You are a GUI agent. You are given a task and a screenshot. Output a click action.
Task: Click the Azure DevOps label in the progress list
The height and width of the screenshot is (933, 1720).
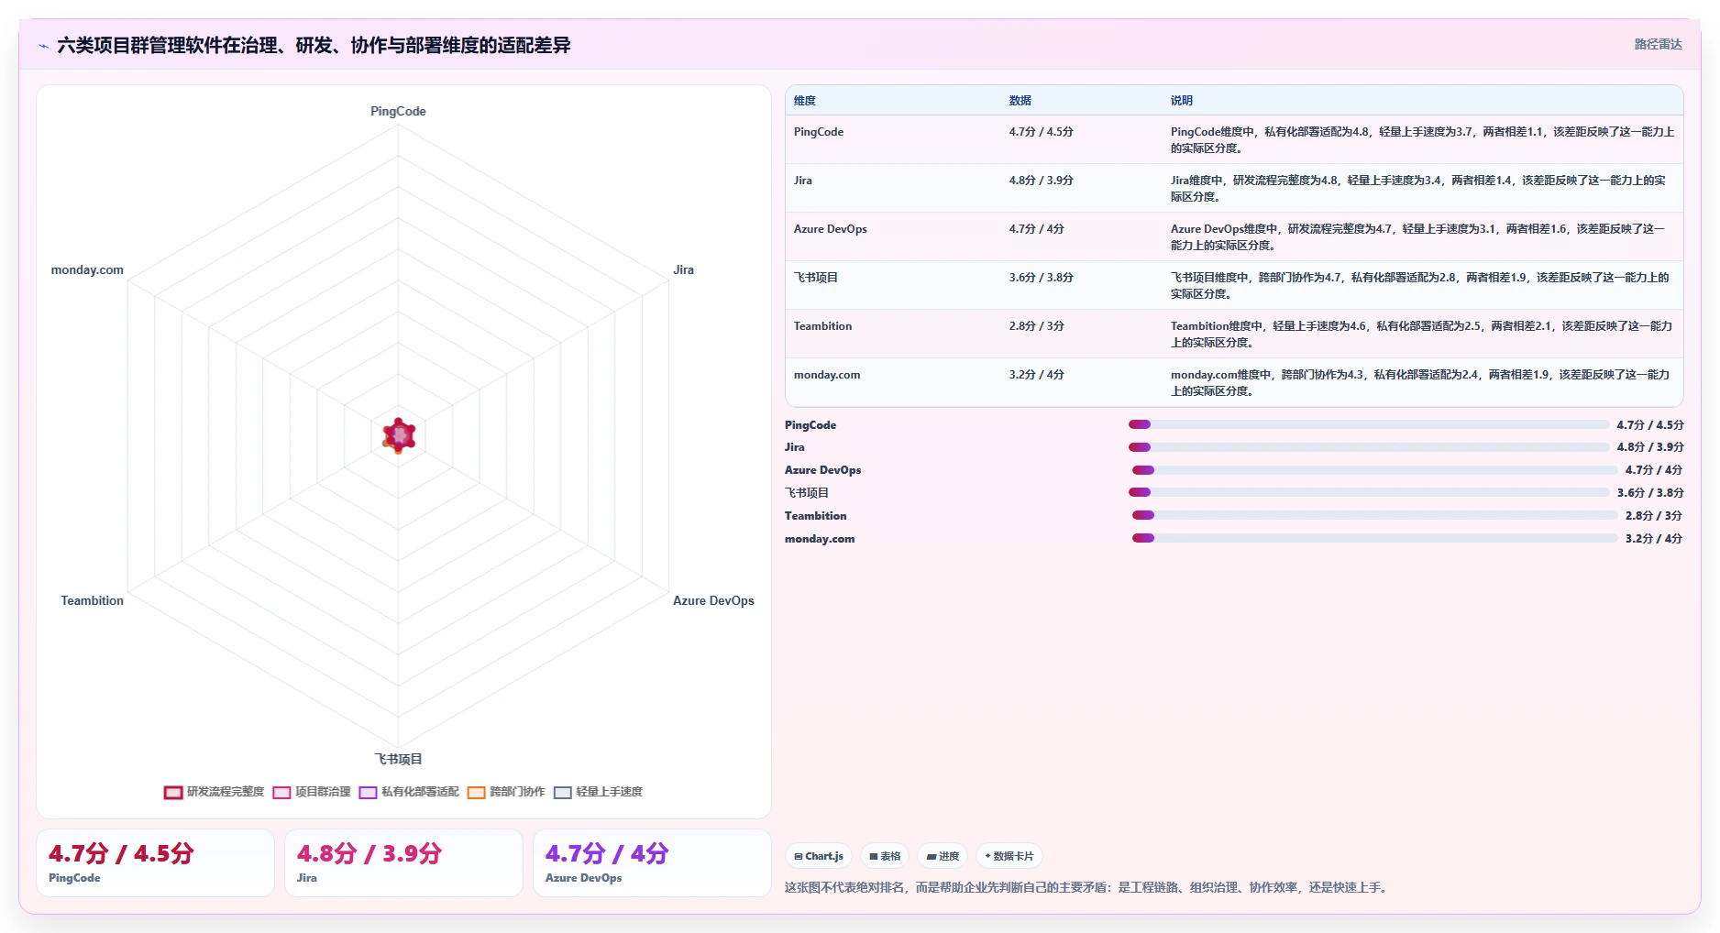[x=823, y=470]
